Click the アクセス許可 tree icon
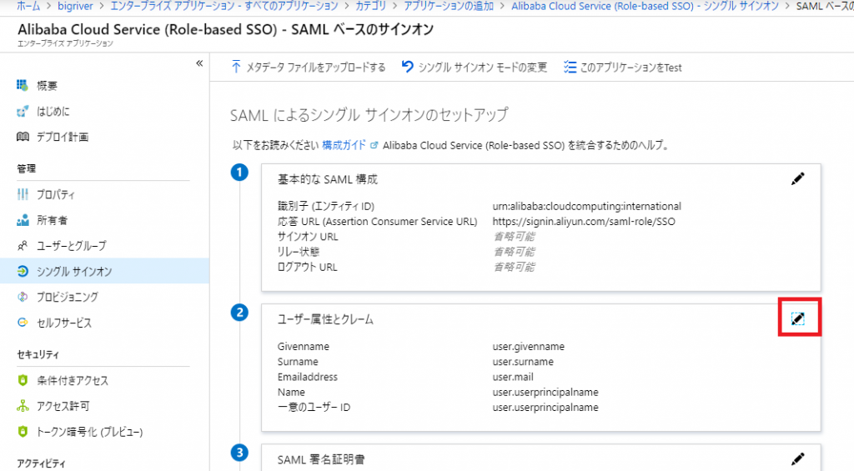The height and width of the screenshot is (471, 854). (x=23, y=406)
